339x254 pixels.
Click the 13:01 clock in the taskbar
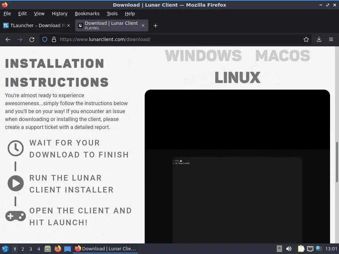click(x=331, y=249)
